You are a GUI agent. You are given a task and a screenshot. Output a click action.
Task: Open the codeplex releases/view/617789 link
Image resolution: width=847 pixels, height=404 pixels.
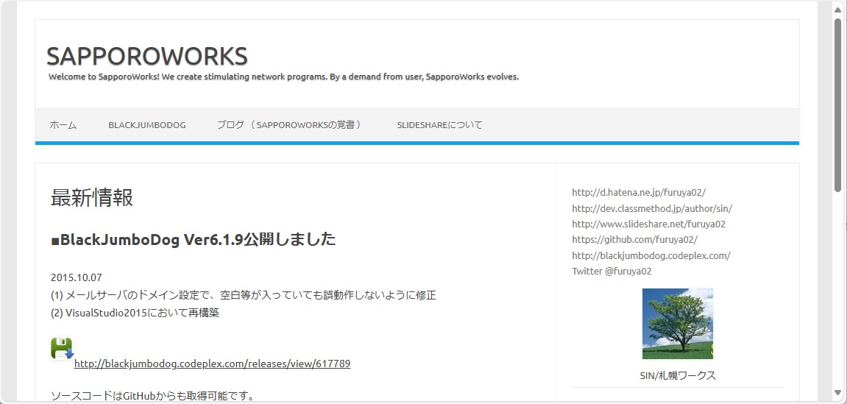point(212,364)
